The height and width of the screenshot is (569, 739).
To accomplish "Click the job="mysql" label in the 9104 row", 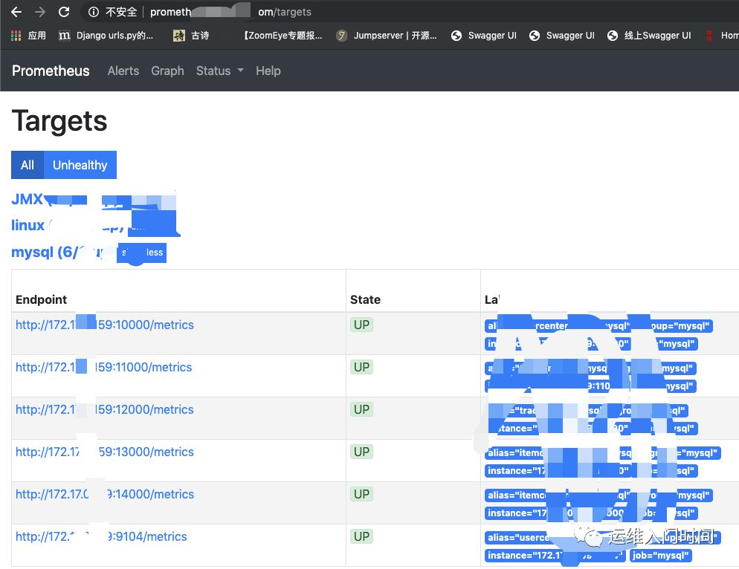I will click(x=660, y=556).
